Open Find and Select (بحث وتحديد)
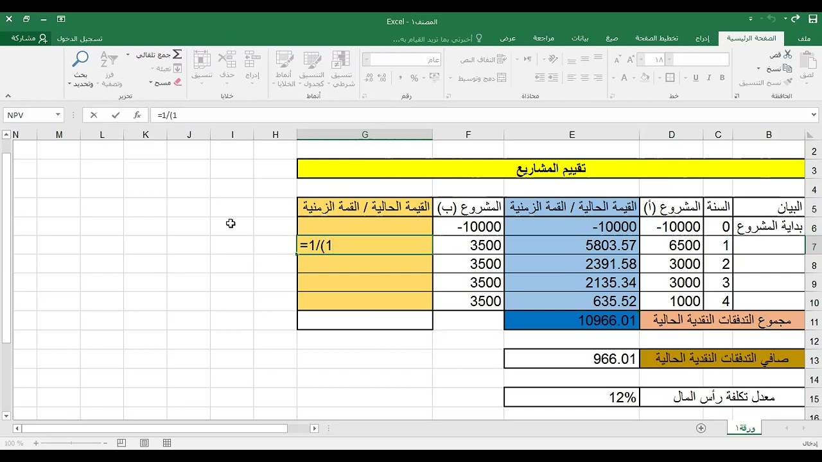This screenshot has height=462, width=822. pos(81,69)
